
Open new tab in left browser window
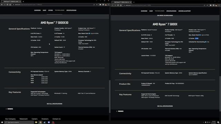click(23, 1)
